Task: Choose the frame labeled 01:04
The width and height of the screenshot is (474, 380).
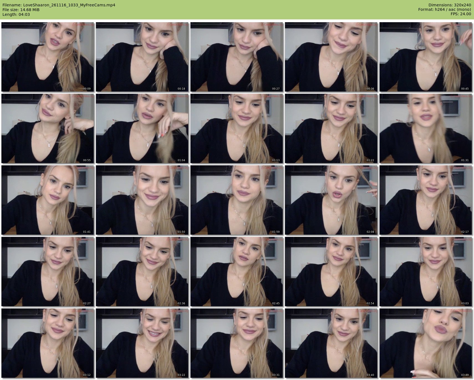Action: [142, 128]
